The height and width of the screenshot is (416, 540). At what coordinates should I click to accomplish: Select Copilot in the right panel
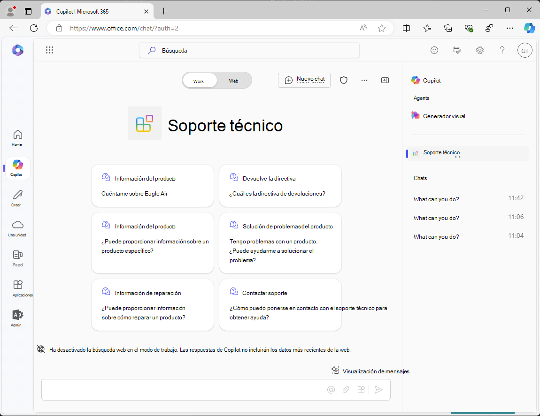426,80
